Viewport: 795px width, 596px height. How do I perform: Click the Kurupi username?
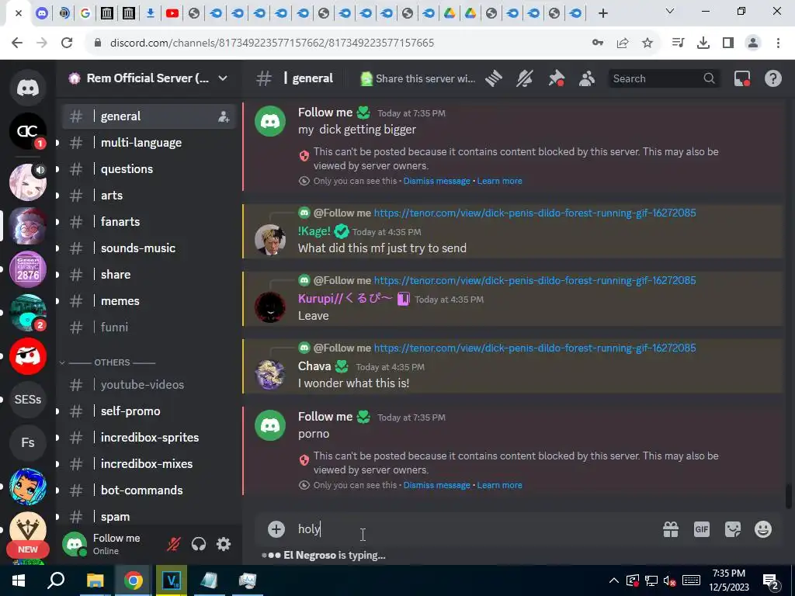click(x=345, y=299)
